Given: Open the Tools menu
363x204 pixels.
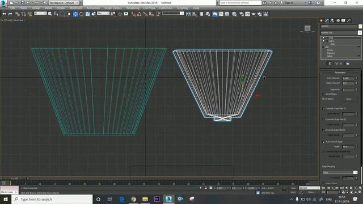Looking at the screenshot, I should (x=24, y=8).
